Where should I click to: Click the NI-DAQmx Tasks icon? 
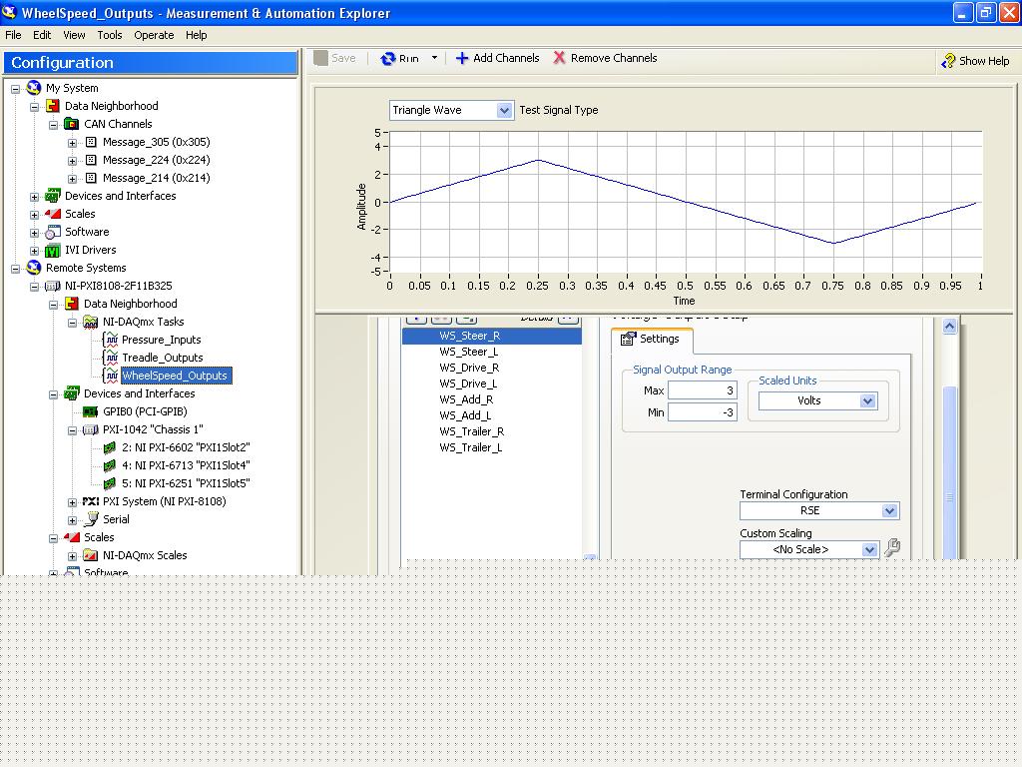point(91,323)
